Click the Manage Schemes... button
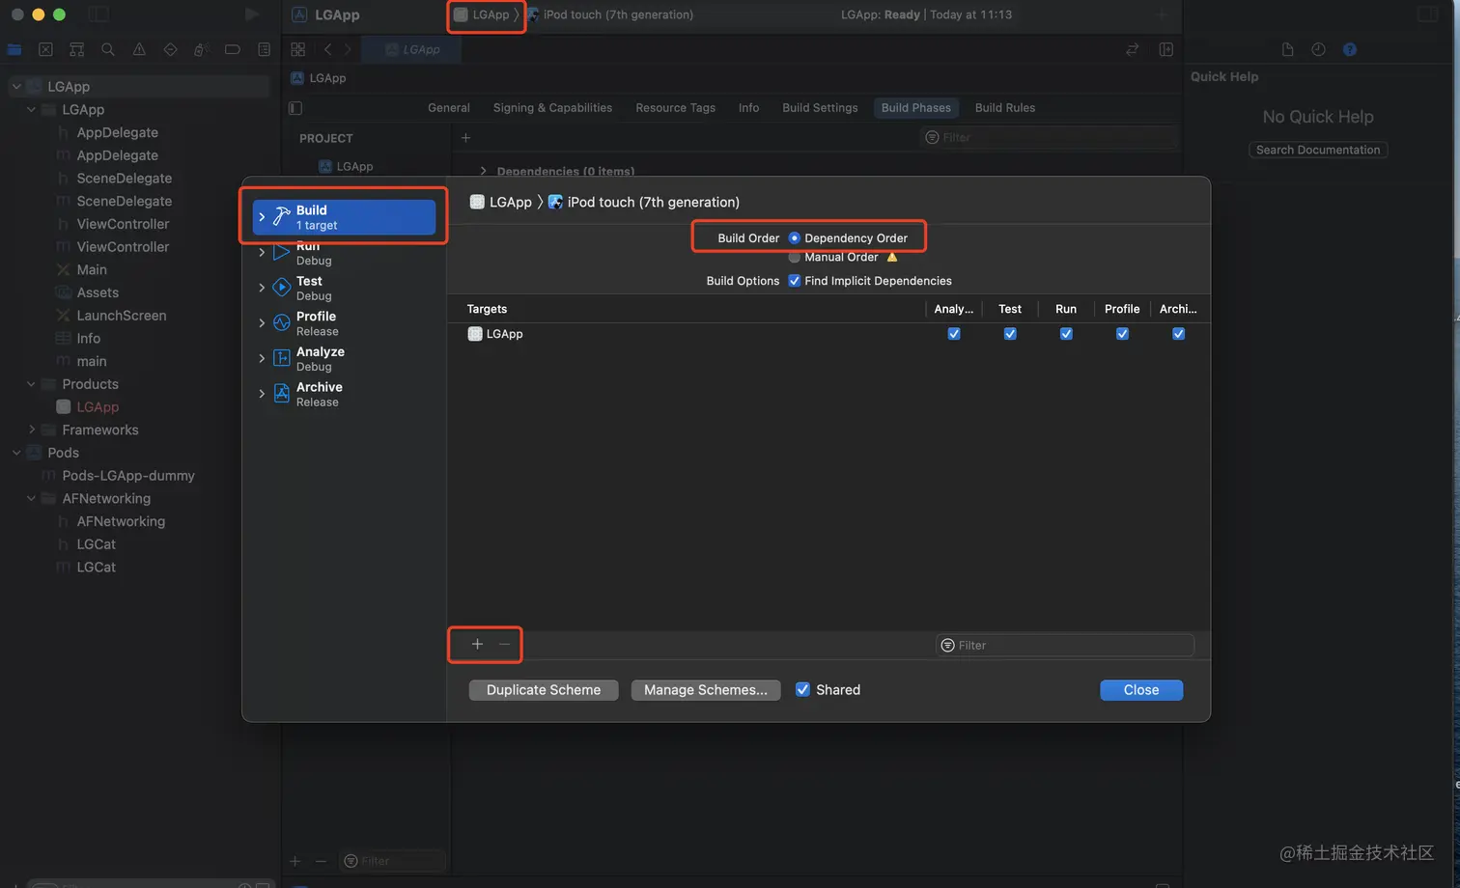 click(x=706, y=690)
